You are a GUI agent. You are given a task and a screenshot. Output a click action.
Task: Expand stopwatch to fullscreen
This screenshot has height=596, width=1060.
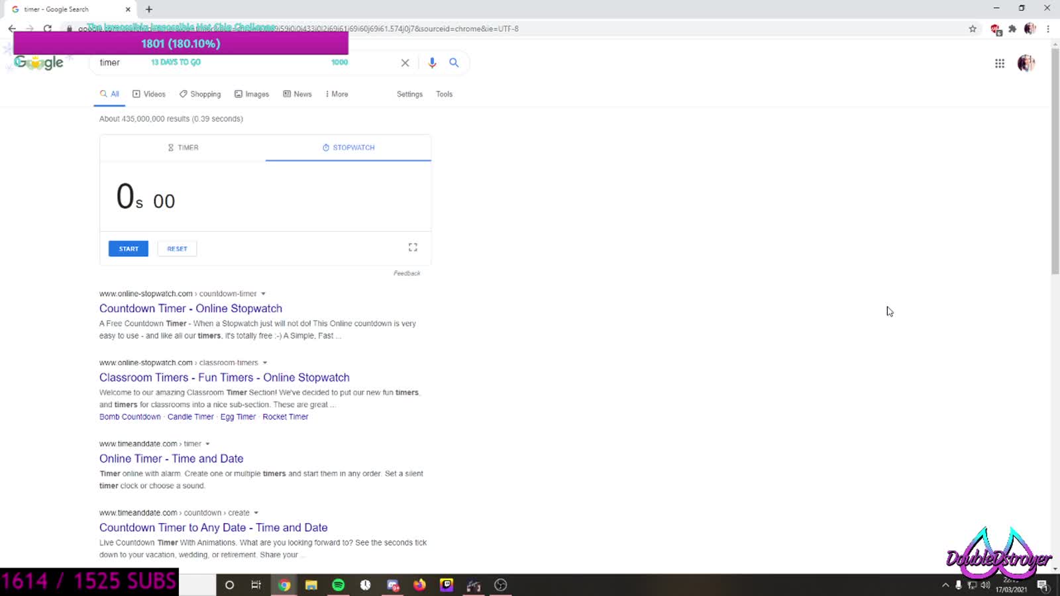click(x=413, y=248)
